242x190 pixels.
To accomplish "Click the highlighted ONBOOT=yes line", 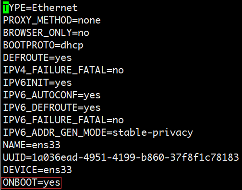I will pos(31,183).
